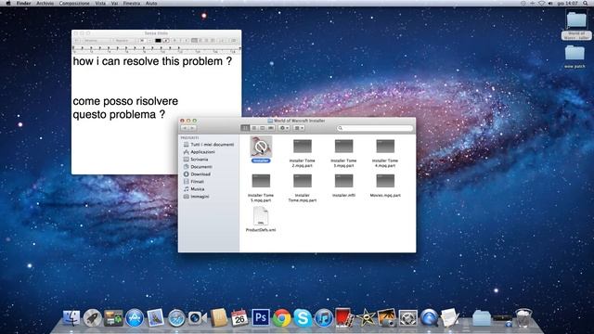Open the Finder action gear dropdown
The width and height of the screenshot is (594, 334).
284,128
